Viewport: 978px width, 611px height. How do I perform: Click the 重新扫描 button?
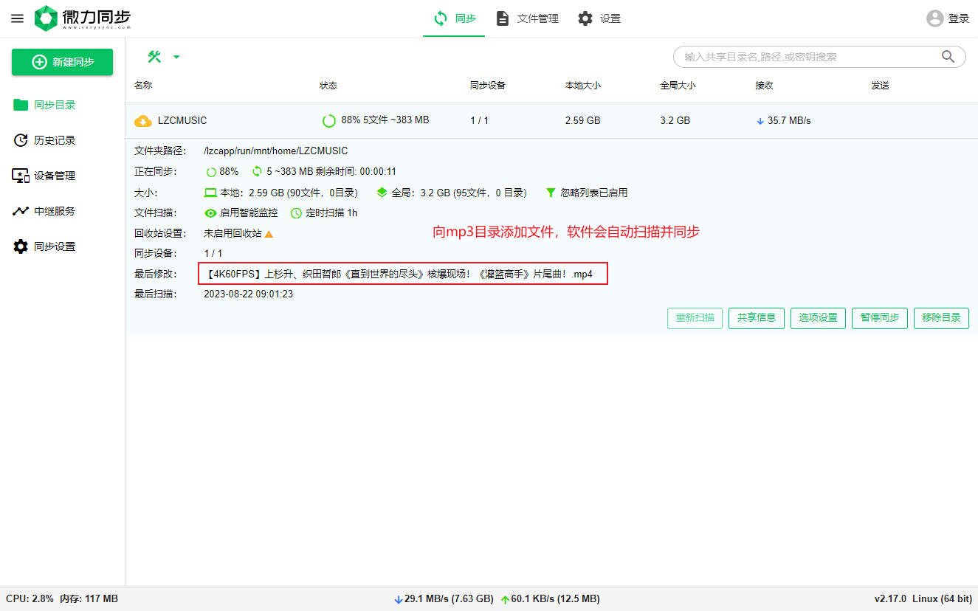695,318
